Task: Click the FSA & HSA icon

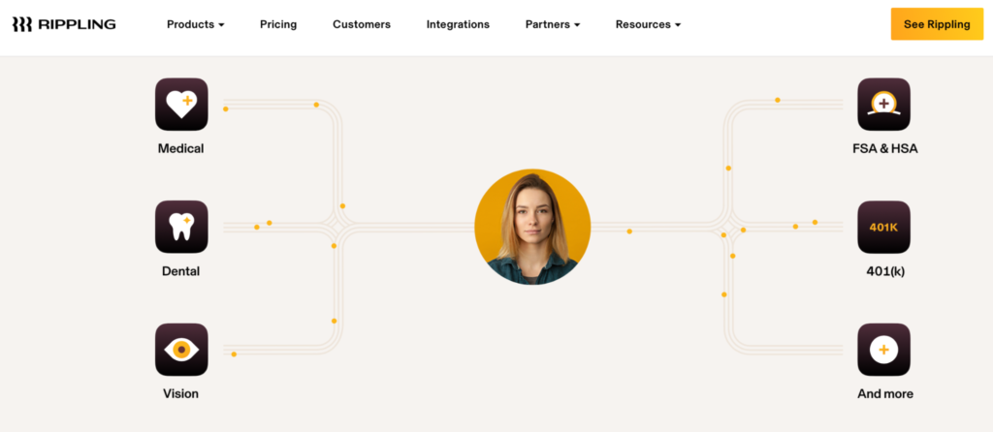Action: 884,105
